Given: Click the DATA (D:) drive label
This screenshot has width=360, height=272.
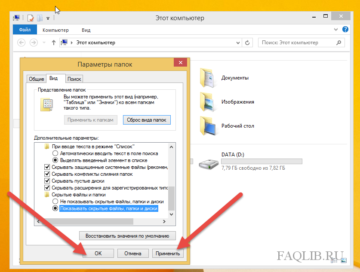Looking at the screenshot, I should (x=233, y=155).
